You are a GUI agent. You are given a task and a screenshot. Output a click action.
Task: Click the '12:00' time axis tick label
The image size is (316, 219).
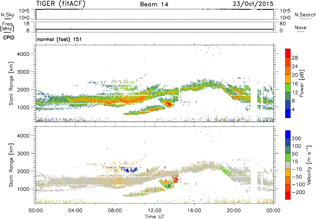[x=154, y=211]
